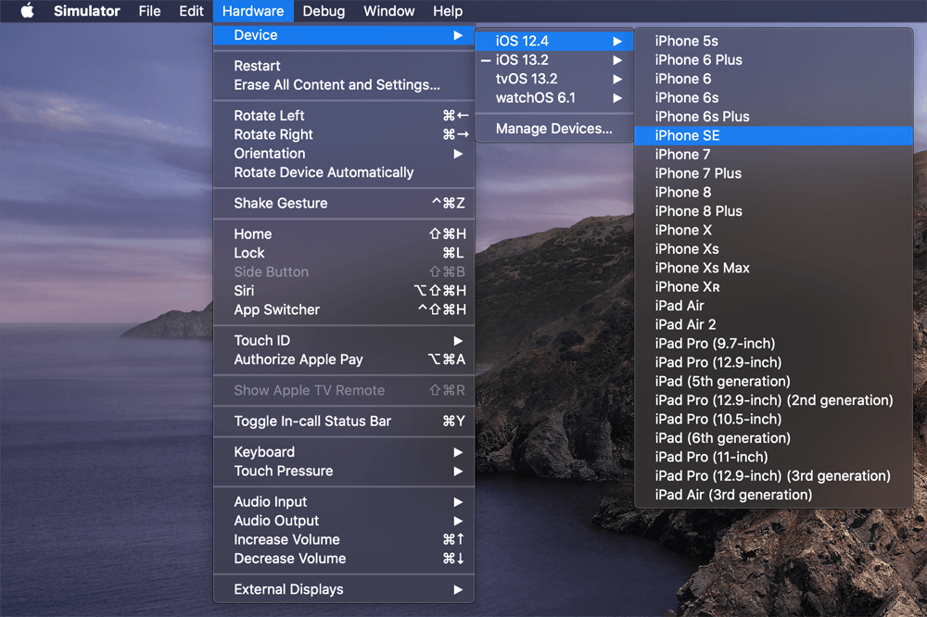The image size is (927, 617).
Task: Choose iPad Pro (12.9-inch) (2nd generation)
Action: click(774, 400)
